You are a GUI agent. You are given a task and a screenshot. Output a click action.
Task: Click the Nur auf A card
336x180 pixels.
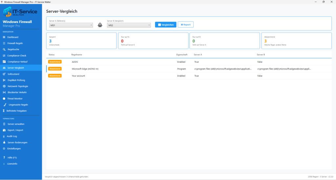[153, 41]
